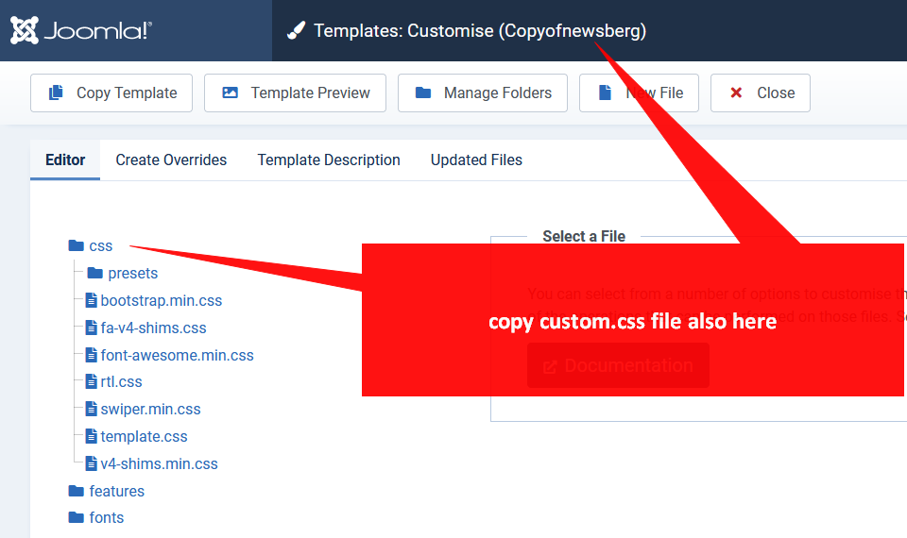Click file icon next to template.css
The width and height of the screenshot is (907, 538).
(x=92, y=436)
